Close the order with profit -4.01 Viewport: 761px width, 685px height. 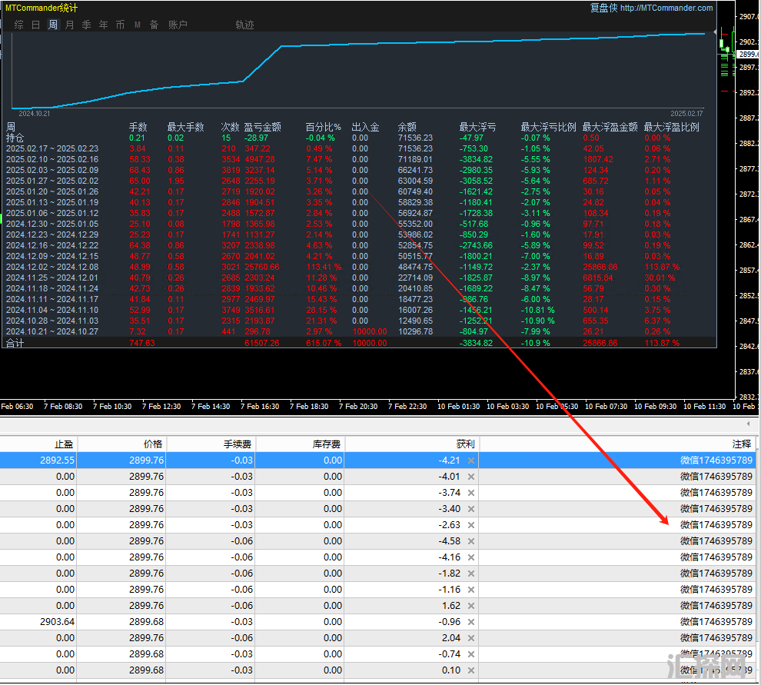point(470,477)
